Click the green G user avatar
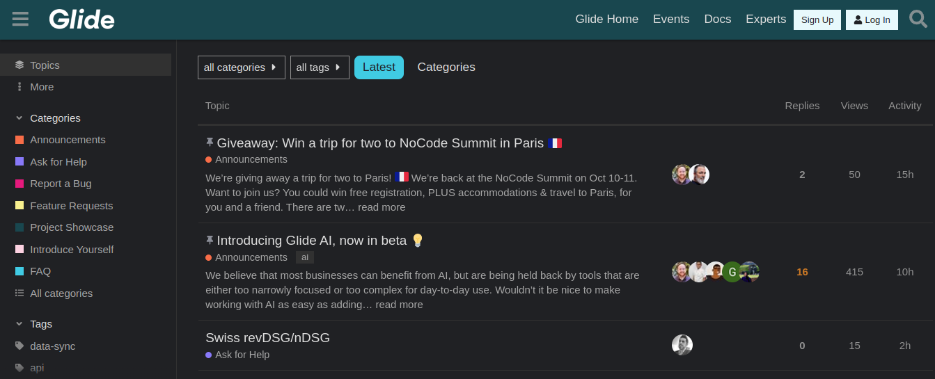Viewport: 935px width, 379px height. click(732, 272)
